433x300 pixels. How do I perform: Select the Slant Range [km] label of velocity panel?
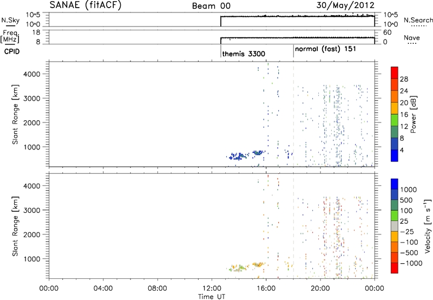pos(16,226)
